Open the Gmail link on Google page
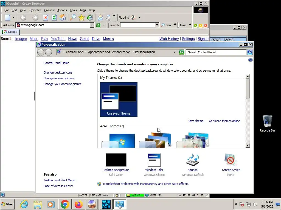Viewport: 281px width, 210px height. tap(85, 39)
